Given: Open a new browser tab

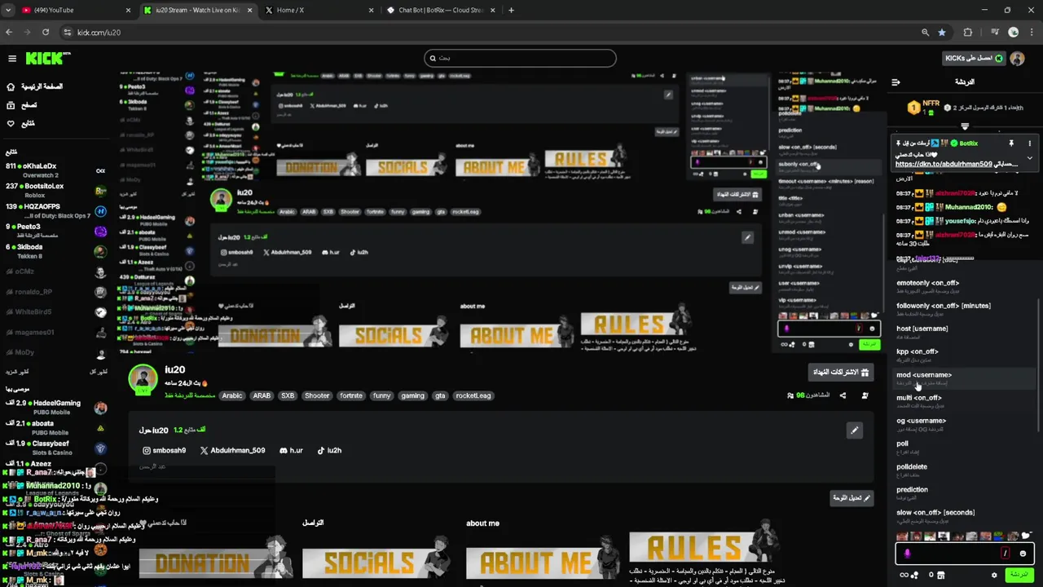Looking at the screenshot, I should pos(511,11).
